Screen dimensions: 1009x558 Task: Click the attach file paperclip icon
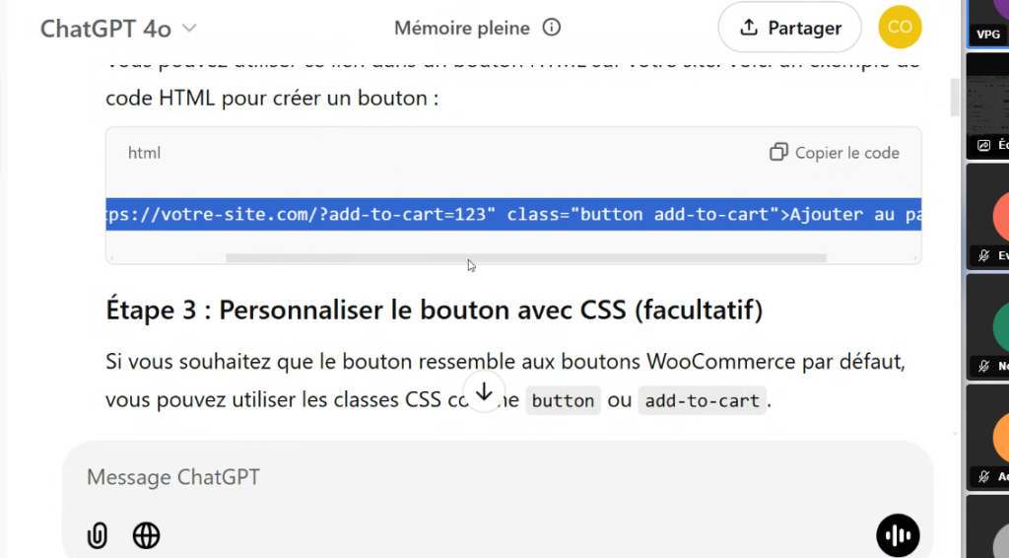[x=97, y=535]
